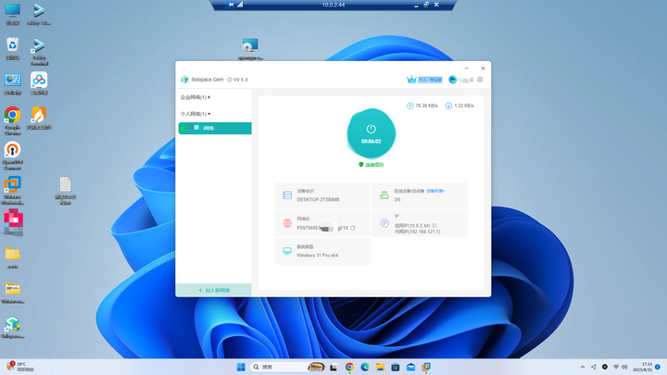Image resolution: width=667 pixels, height=375 pixels.
Task: Open File Explorer from the taskbar
Action: point(380,367)
